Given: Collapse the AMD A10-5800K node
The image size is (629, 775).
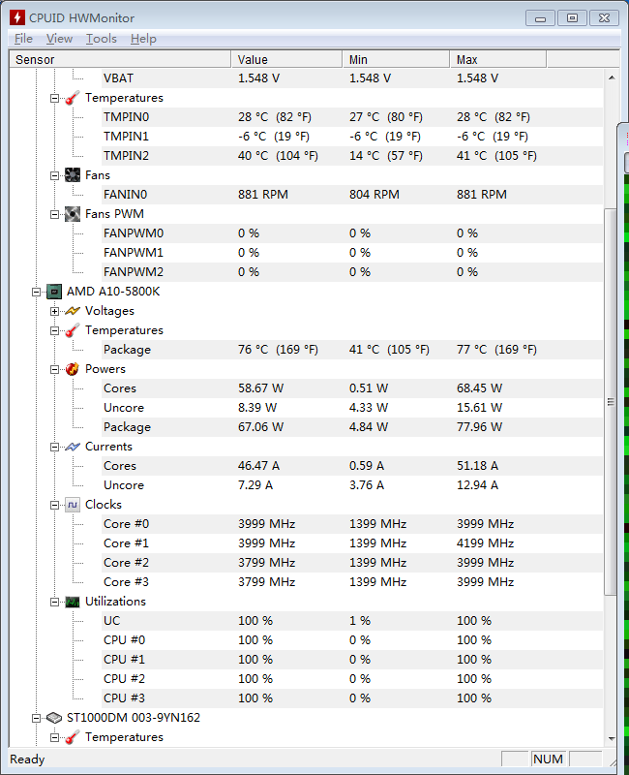Looking at the screenshot, I should pos(36,292).
